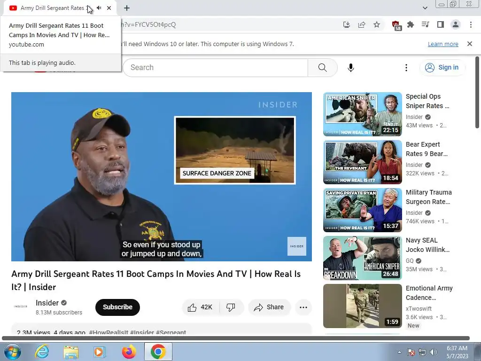Viewport: 481px width, 361px height.
Task: Expand the tab search chevron
Action: coord(425,8)
